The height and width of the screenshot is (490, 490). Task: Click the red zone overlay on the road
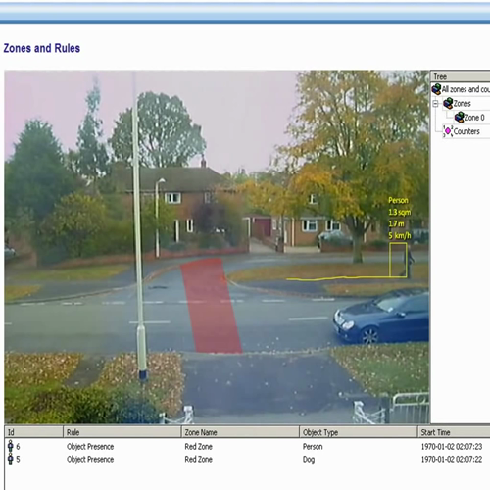coord(211,306)
